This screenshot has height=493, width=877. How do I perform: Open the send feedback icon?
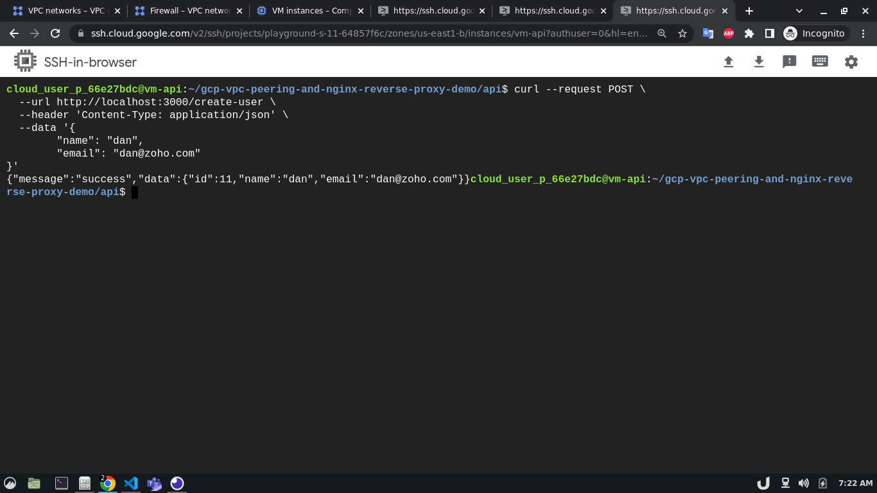789,62
